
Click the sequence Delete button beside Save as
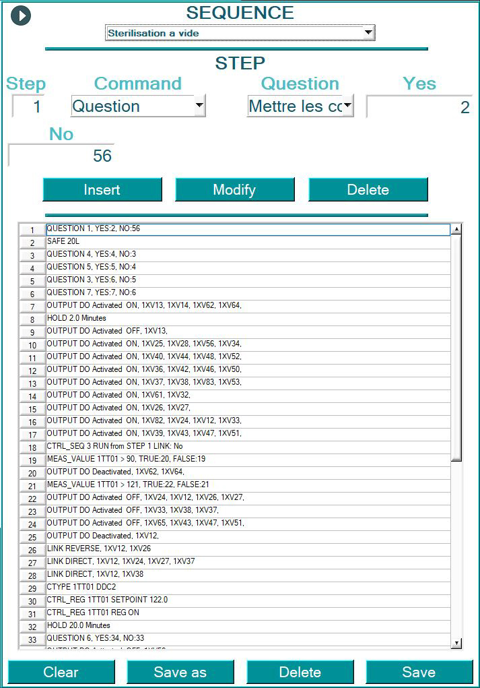(x=300, y=672)
